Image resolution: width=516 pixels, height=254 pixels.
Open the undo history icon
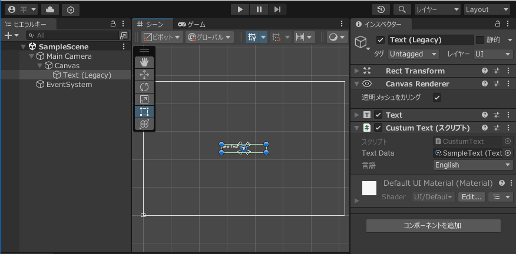(x=381, y=9)
